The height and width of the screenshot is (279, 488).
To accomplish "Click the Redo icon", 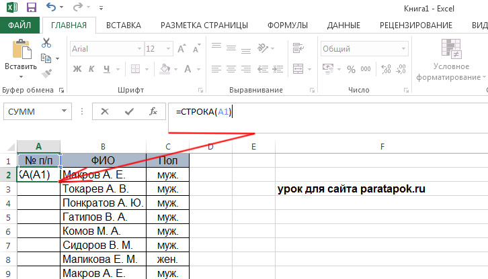I will tap(78, 7).
